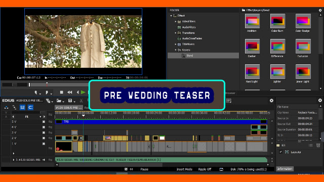Image resolution: width=324 pixels, height=182 pixels.
Task: Expand the VideoFilters folder
Action: tap(176, 21)
